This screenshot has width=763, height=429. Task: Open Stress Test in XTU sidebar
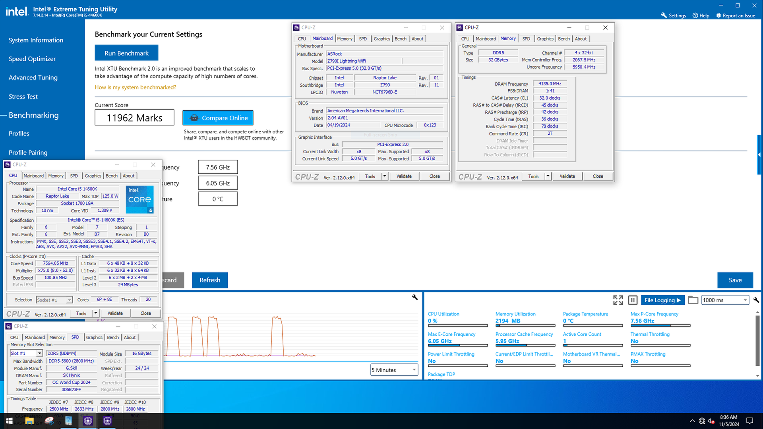tap(23, 97)
